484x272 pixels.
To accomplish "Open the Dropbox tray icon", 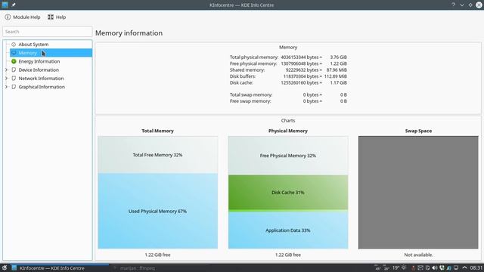I will pyautogui.click(x=442, y=267).
